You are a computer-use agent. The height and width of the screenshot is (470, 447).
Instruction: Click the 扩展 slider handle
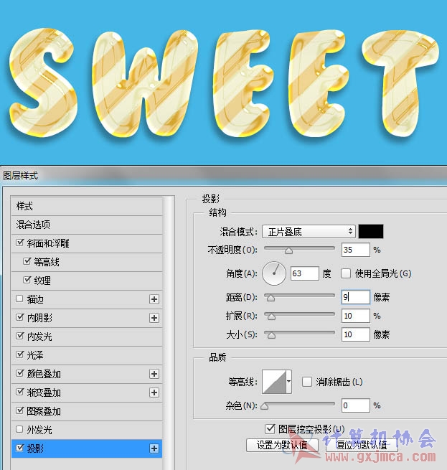coord(271,316)
